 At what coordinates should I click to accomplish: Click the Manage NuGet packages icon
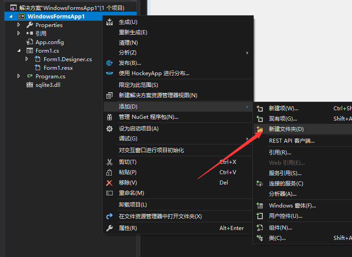point(110,117)
